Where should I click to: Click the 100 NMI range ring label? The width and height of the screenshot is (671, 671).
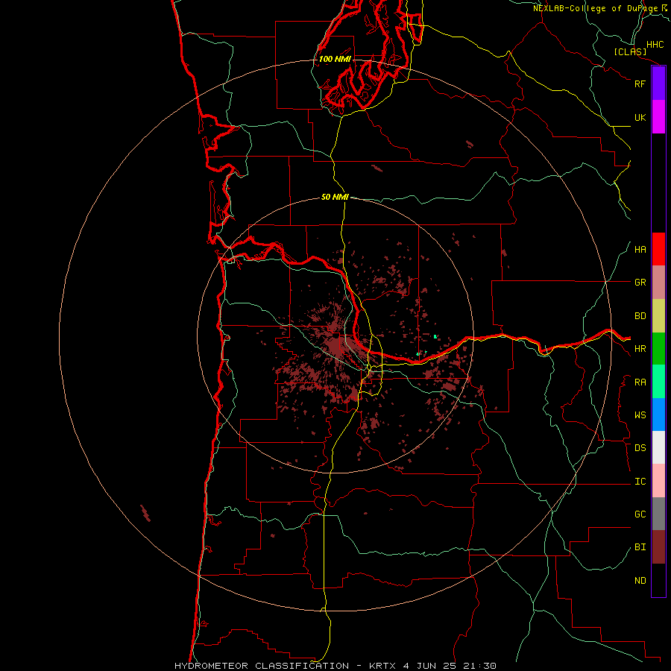pos(335,59)
